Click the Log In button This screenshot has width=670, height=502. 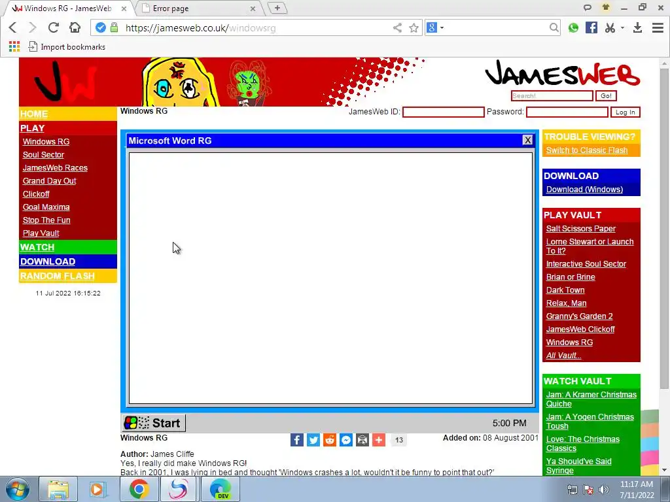tap(625, 112)
